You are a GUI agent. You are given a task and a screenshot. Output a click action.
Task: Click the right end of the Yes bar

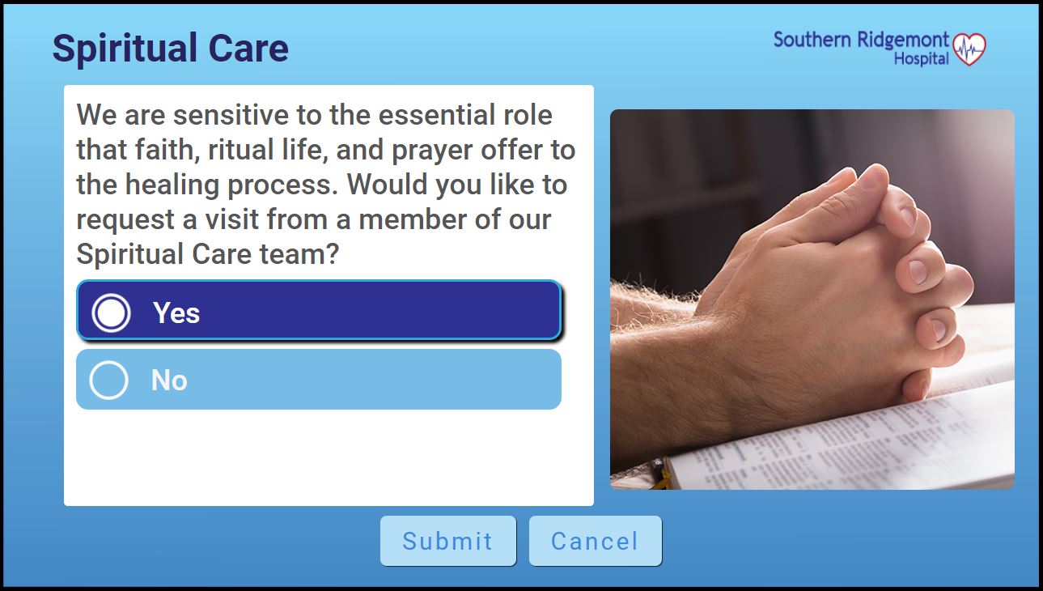coord(534,310)
